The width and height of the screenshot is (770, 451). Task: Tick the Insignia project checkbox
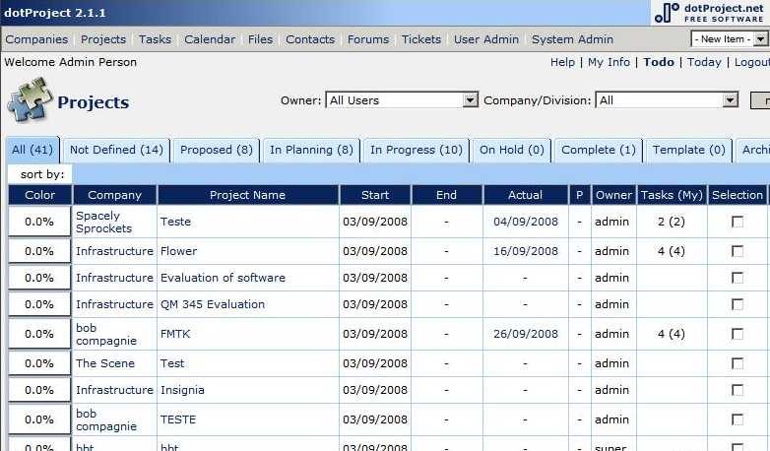click(x=738, y=390)
